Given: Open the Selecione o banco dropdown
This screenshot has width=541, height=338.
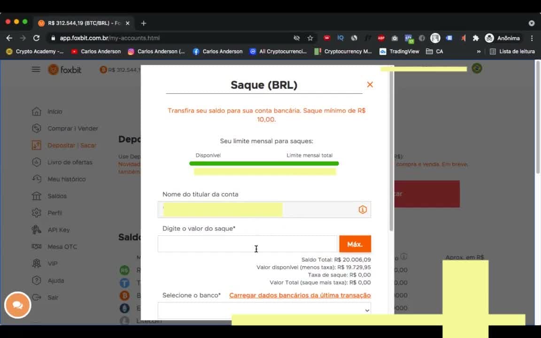Looking at the screenshot, I should click(x=264, y=310).
